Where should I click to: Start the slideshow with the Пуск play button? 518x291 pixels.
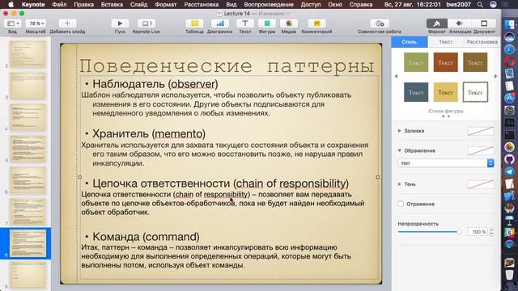[120, 23]
